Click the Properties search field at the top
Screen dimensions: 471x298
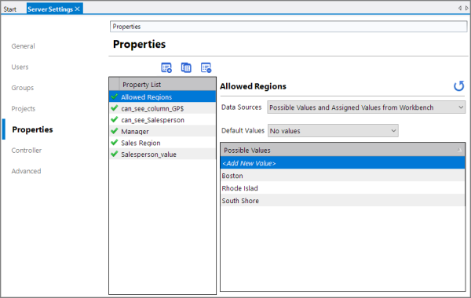click(x=288, y=27)
